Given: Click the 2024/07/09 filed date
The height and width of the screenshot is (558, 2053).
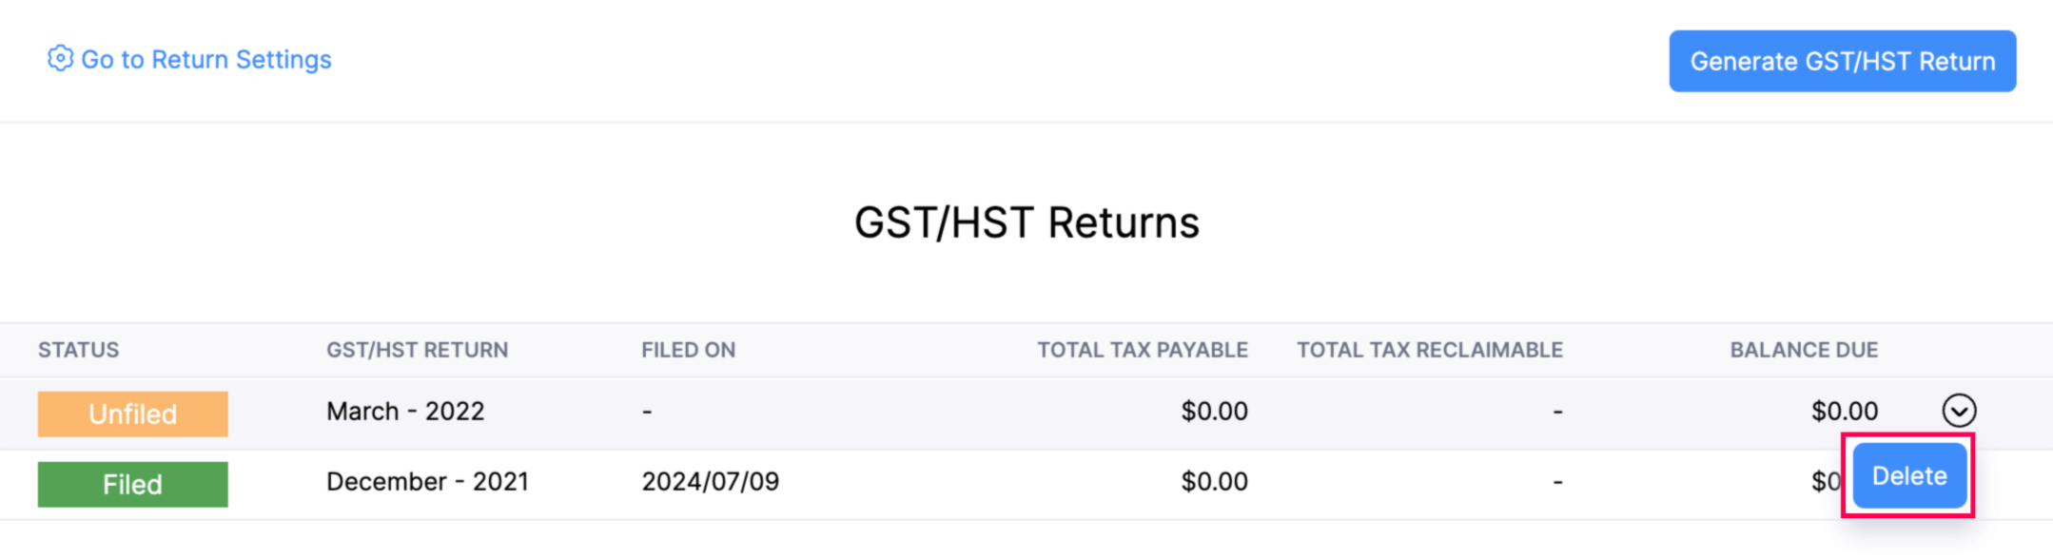Looking at the screenshot, I should tap(710, 482).
